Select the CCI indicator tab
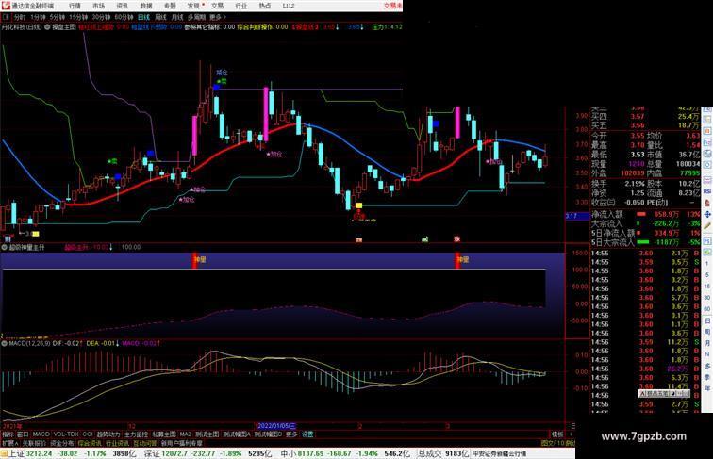This screenshot has width=713, height=459. point(88,434)
